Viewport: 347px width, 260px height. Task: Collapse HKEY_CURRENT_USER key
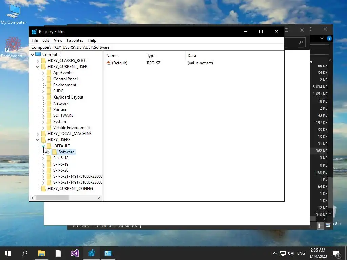38,67
